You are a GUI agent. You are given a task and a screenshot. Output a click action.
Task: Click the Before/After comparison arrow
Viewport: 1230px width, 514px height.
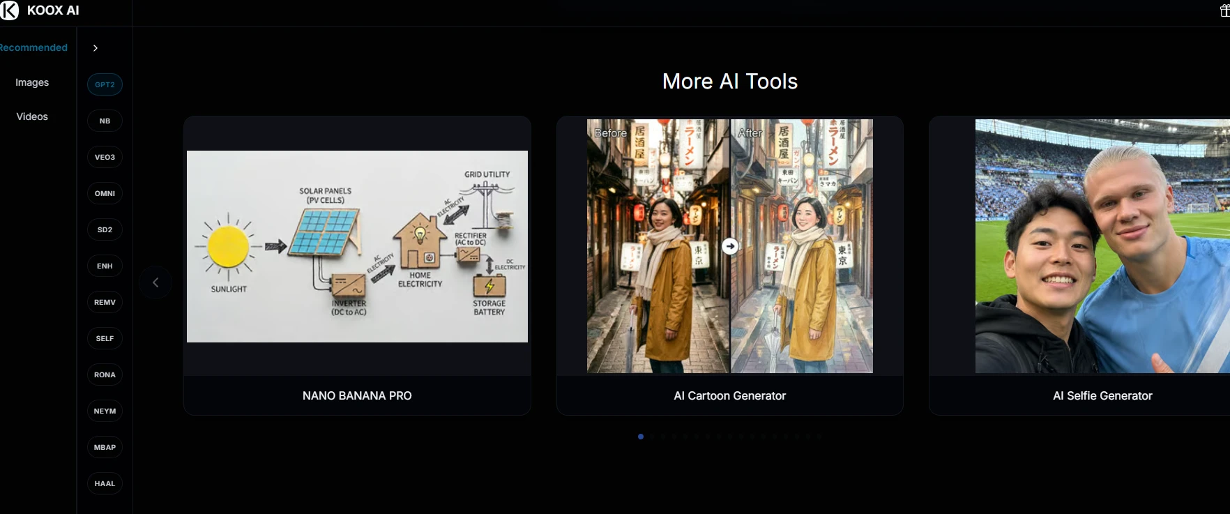[x=730, y=246]
